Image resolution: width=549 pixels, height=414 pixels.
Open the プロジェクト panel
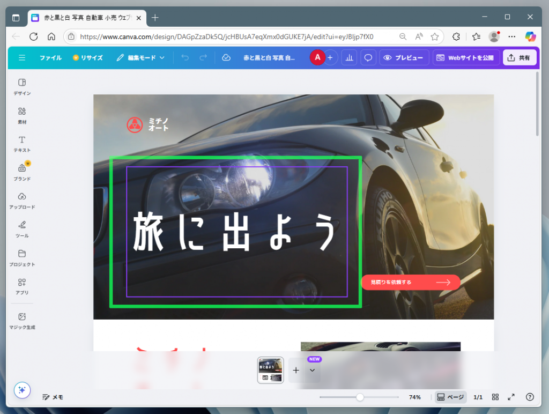21,257
